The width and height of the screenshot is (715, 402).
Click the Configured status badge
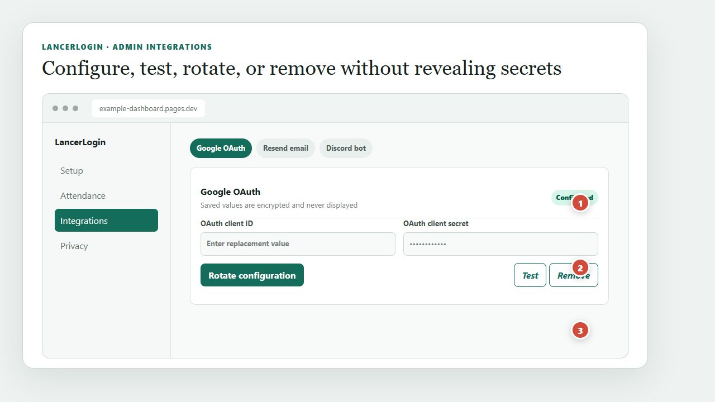[575, 198]
